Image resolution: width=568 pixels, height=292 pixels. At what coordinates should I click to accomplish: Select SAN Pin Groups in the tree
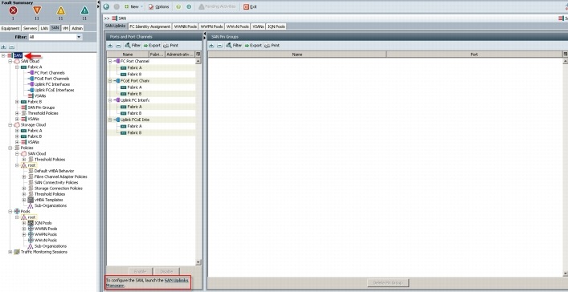(41, 107)
